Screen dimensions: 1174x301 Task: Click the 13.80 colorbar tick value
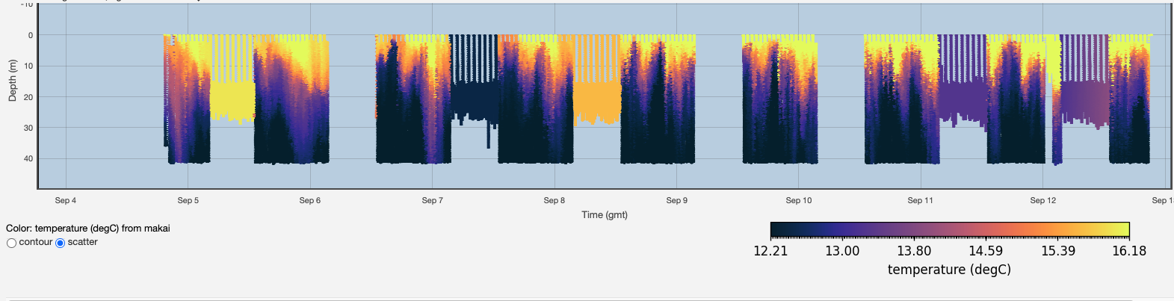coord(914,251)
